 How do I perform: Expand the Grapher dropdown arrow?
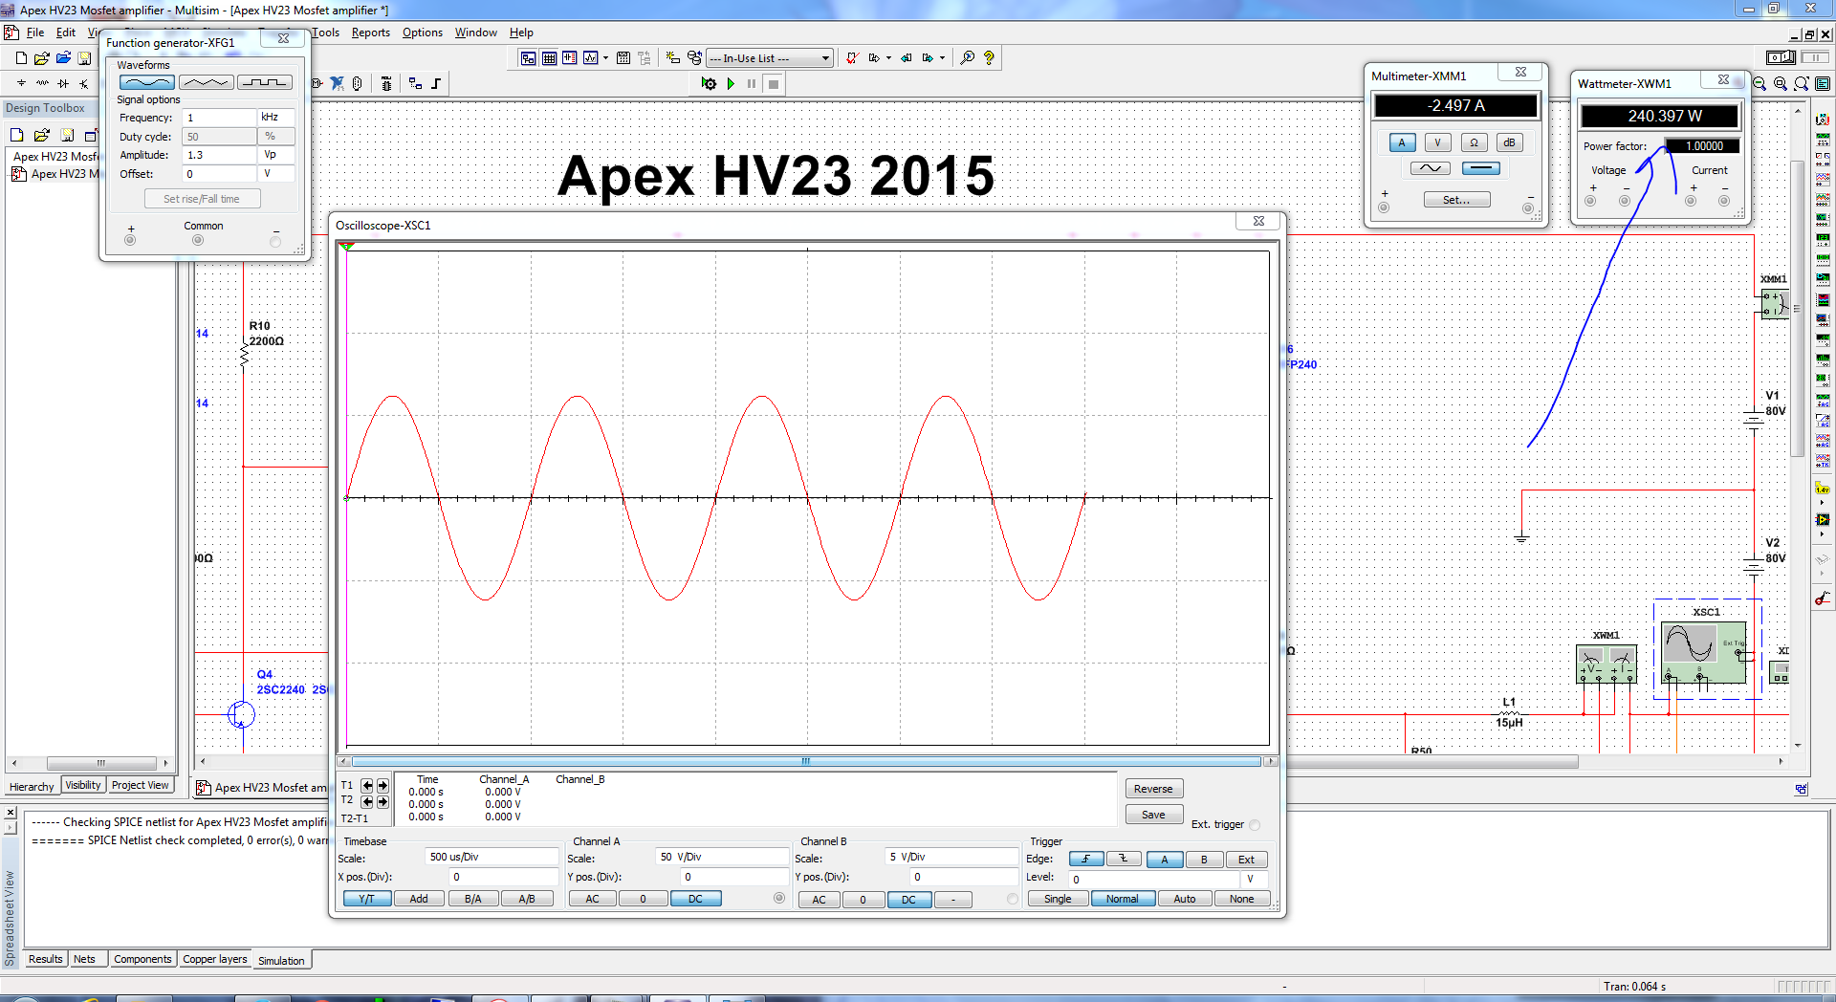[605, 58]
